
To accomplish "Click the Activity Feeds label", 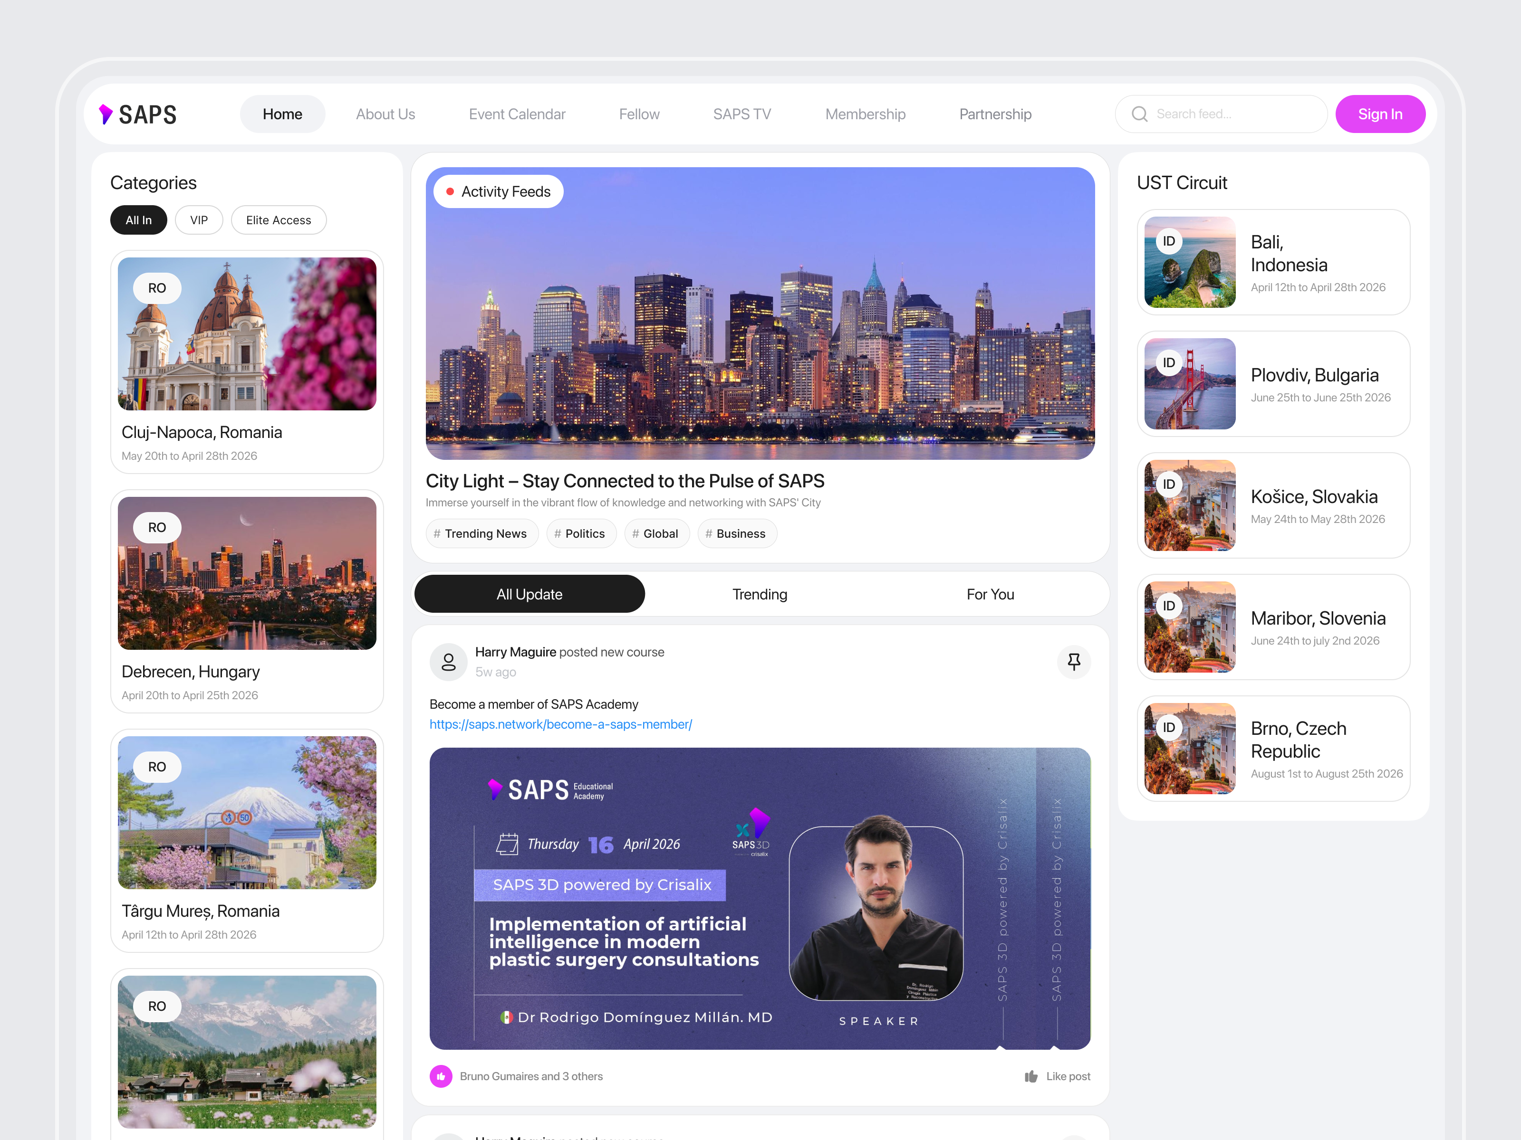I will [x=498, y=192].
